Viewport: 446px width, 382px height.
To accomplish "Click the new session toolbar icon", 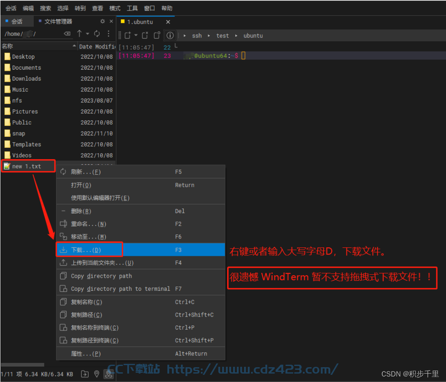I will [128, 35].
